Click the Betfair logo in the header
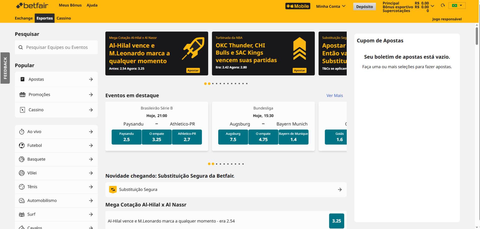 [32, 5]
